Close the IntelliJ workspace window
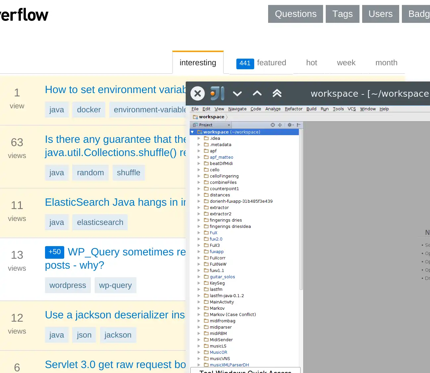Viewport: 430px width, 373px height. (198, 93)
